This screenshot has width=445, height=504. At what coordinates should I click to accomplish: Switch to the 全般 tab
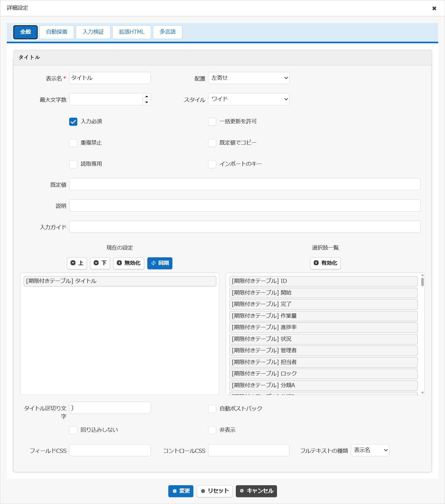[x=26, y=32]
